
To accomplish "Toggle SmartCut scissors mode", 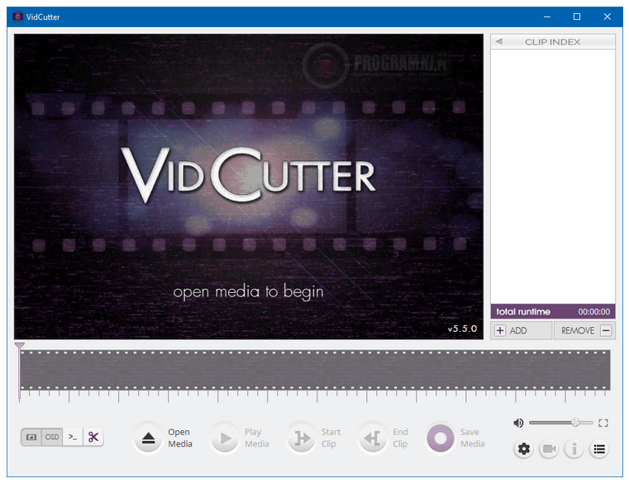I will (x=93, y=437).
